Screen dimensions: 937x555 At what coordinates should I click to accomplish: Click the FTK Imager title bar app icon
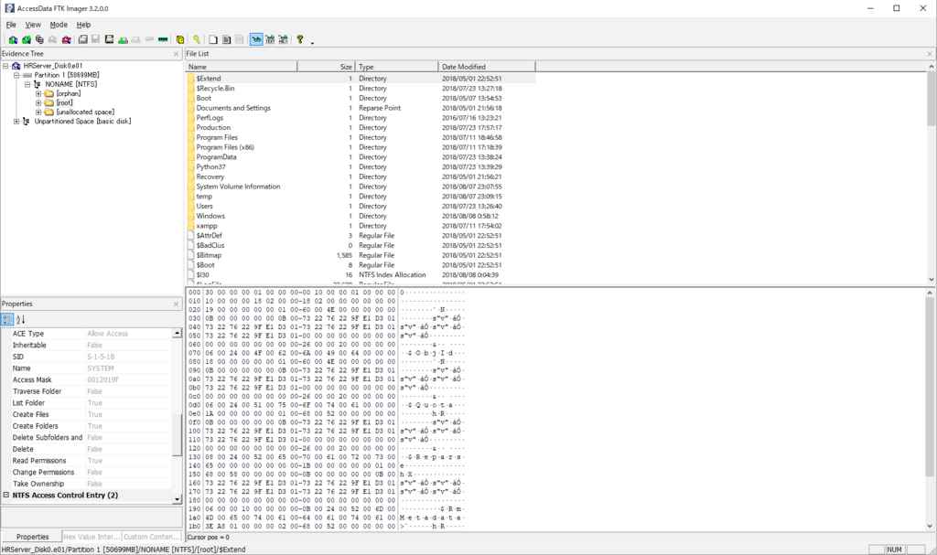[9, 8]
